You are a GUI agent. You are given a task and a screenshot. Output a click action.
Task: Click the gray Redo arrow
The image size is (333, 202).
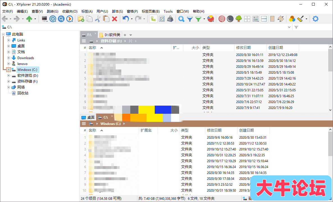[138, 19]
